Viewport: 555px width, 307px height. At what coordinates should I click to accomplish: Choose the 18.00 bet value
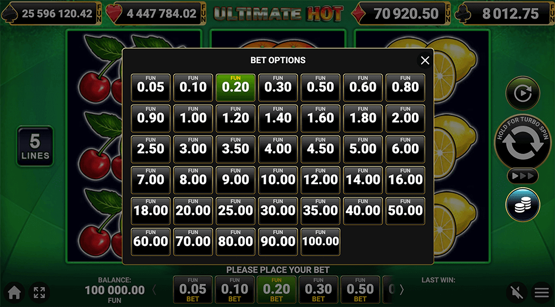click(x=150, y=211)
